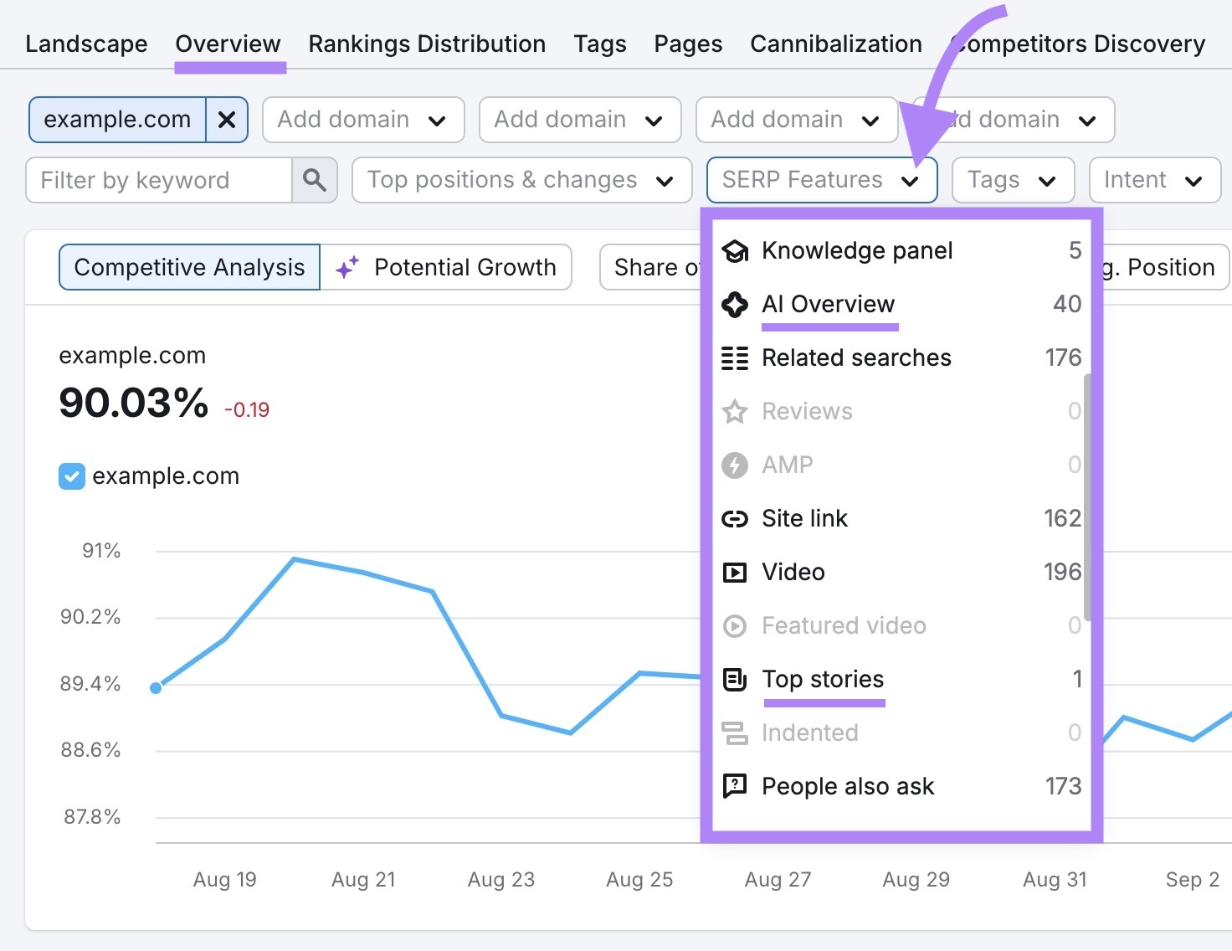Click the People also ask icon
This screenshot has height=951, width=1232.
(x=735, y=786)
